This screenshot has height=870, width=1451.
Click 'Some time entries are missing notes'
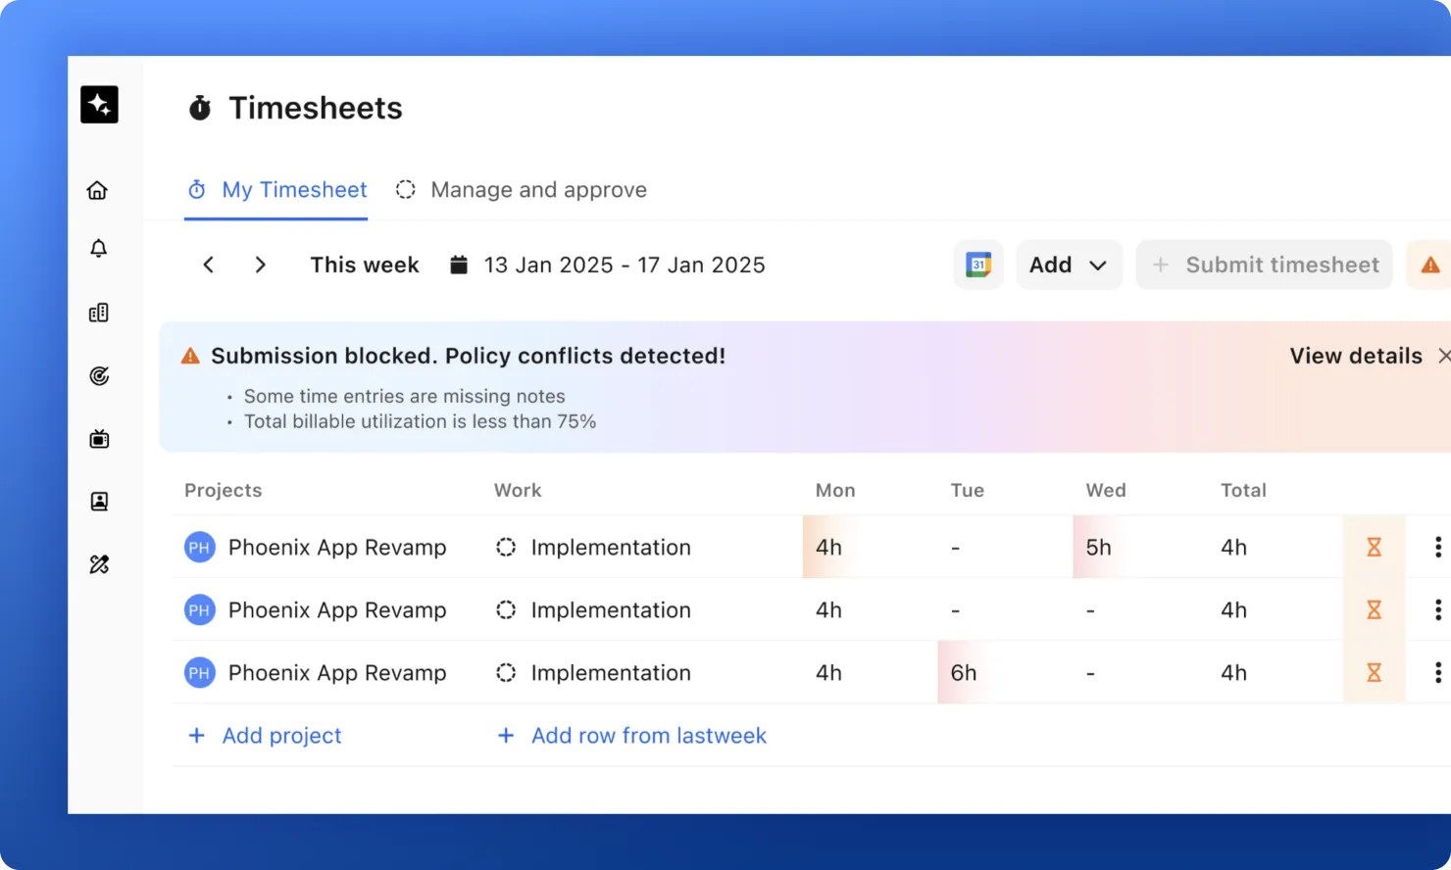[x=404, y=396]
